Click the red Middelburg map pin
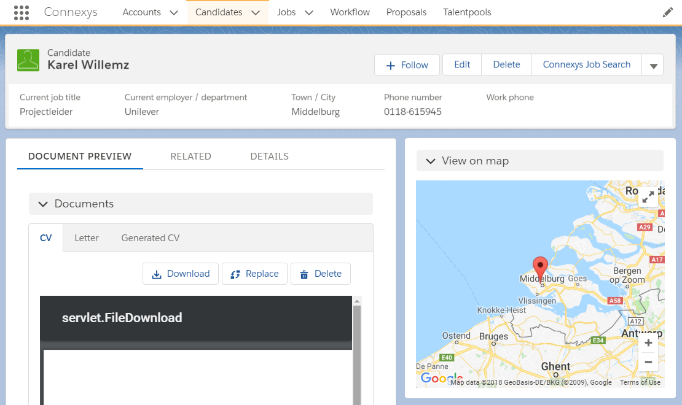 pyautogui.click(x=540, y=269)
